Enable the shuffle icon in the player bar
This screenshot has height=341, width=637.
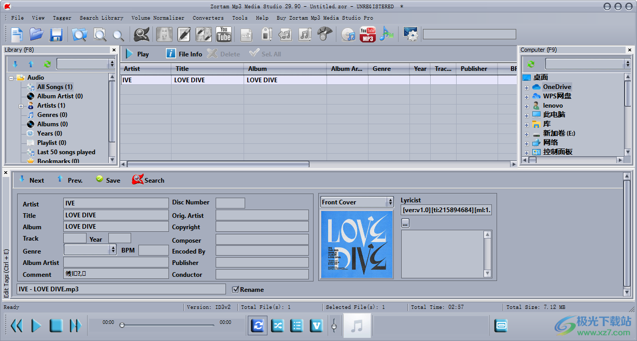(x=277, y=325)
